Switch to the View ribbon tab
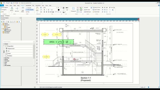 43,5
